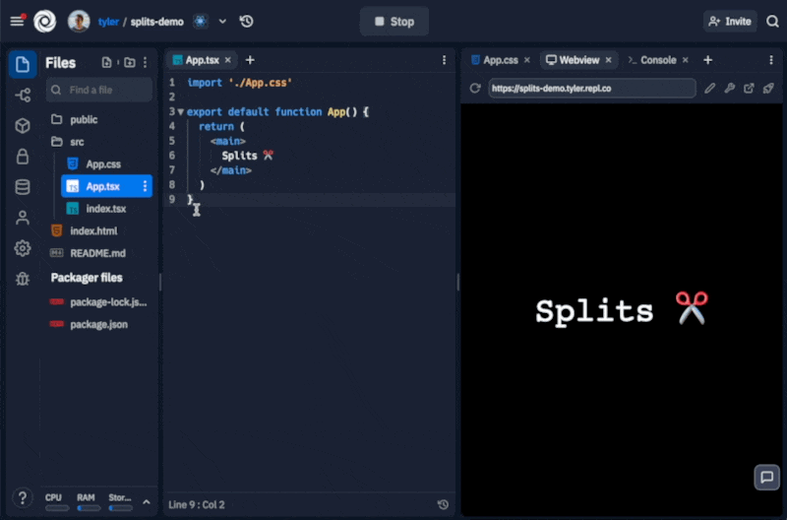This screenshot has width=787, height=520.
Task: Open the hamburger menu in the header
Action: pos(17,21)
